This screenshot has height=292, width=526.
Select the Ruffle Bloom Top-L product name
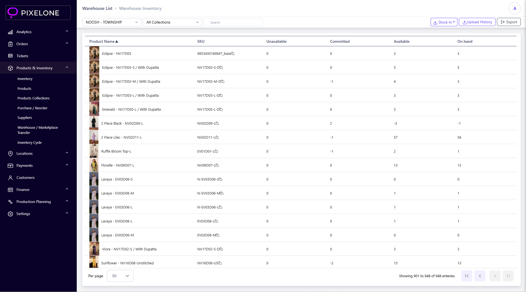[x=116, y=151]
